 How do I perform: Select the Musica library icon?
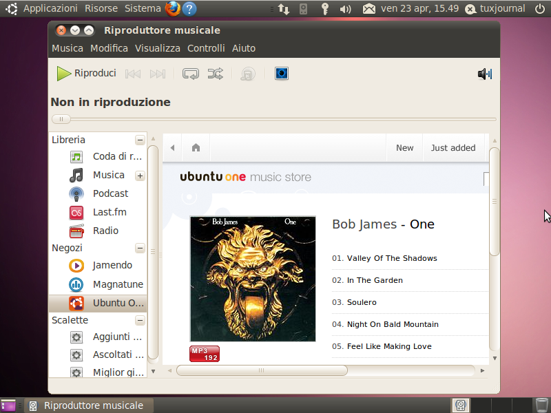point(76,175)
